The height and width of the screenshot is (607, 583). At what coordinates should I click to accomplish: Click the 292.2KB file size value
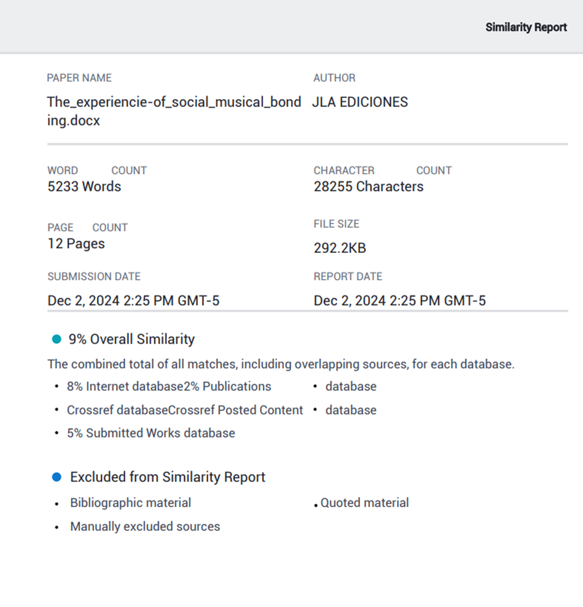tap(340, 248)
